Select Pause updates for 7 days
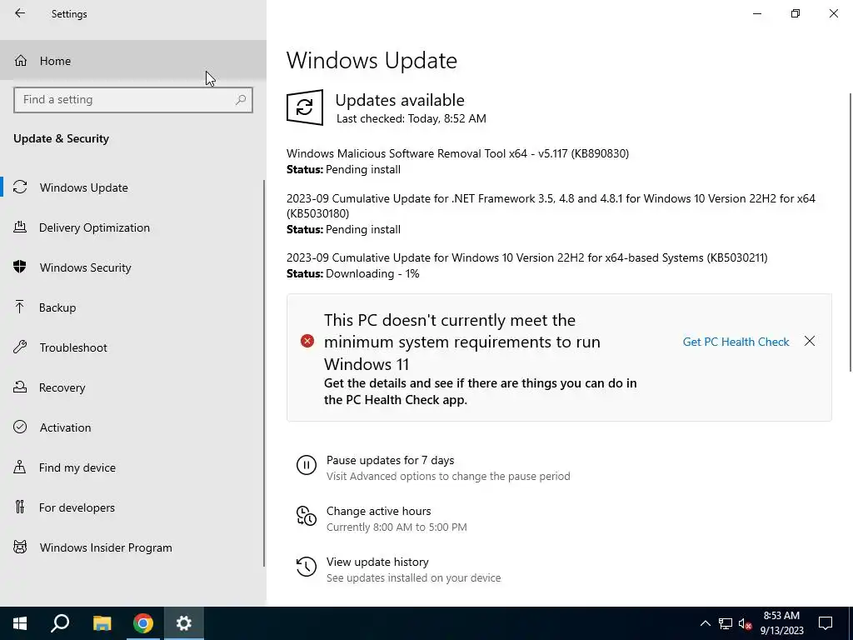Image resolution: width=853 pixels, height=640 pixels. pyautogui.click(x=433, y=467)
